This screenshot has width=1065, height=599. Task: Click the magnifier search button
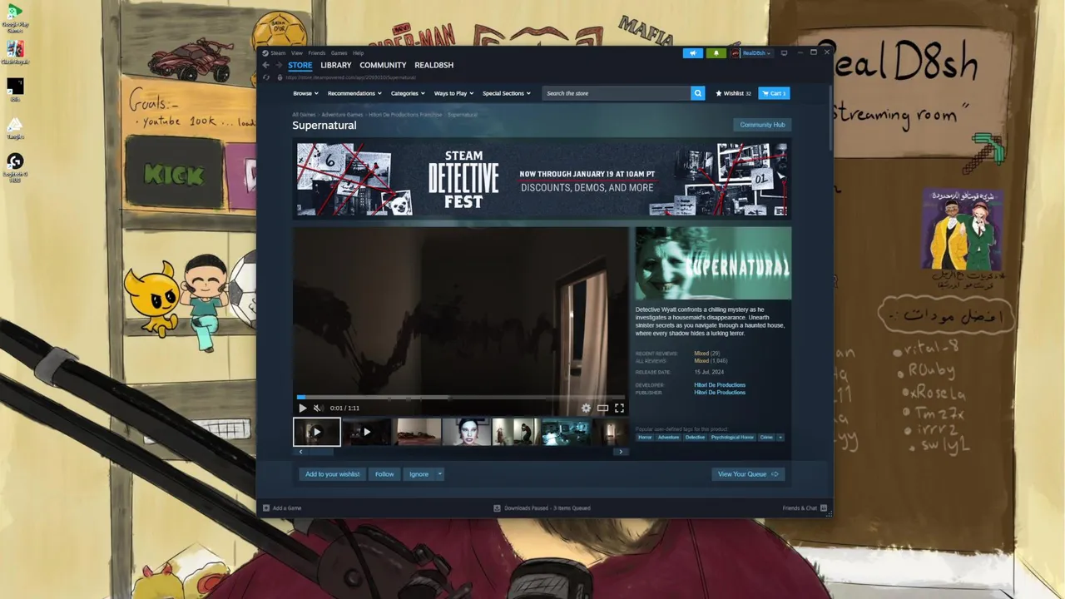coord(698,93)
